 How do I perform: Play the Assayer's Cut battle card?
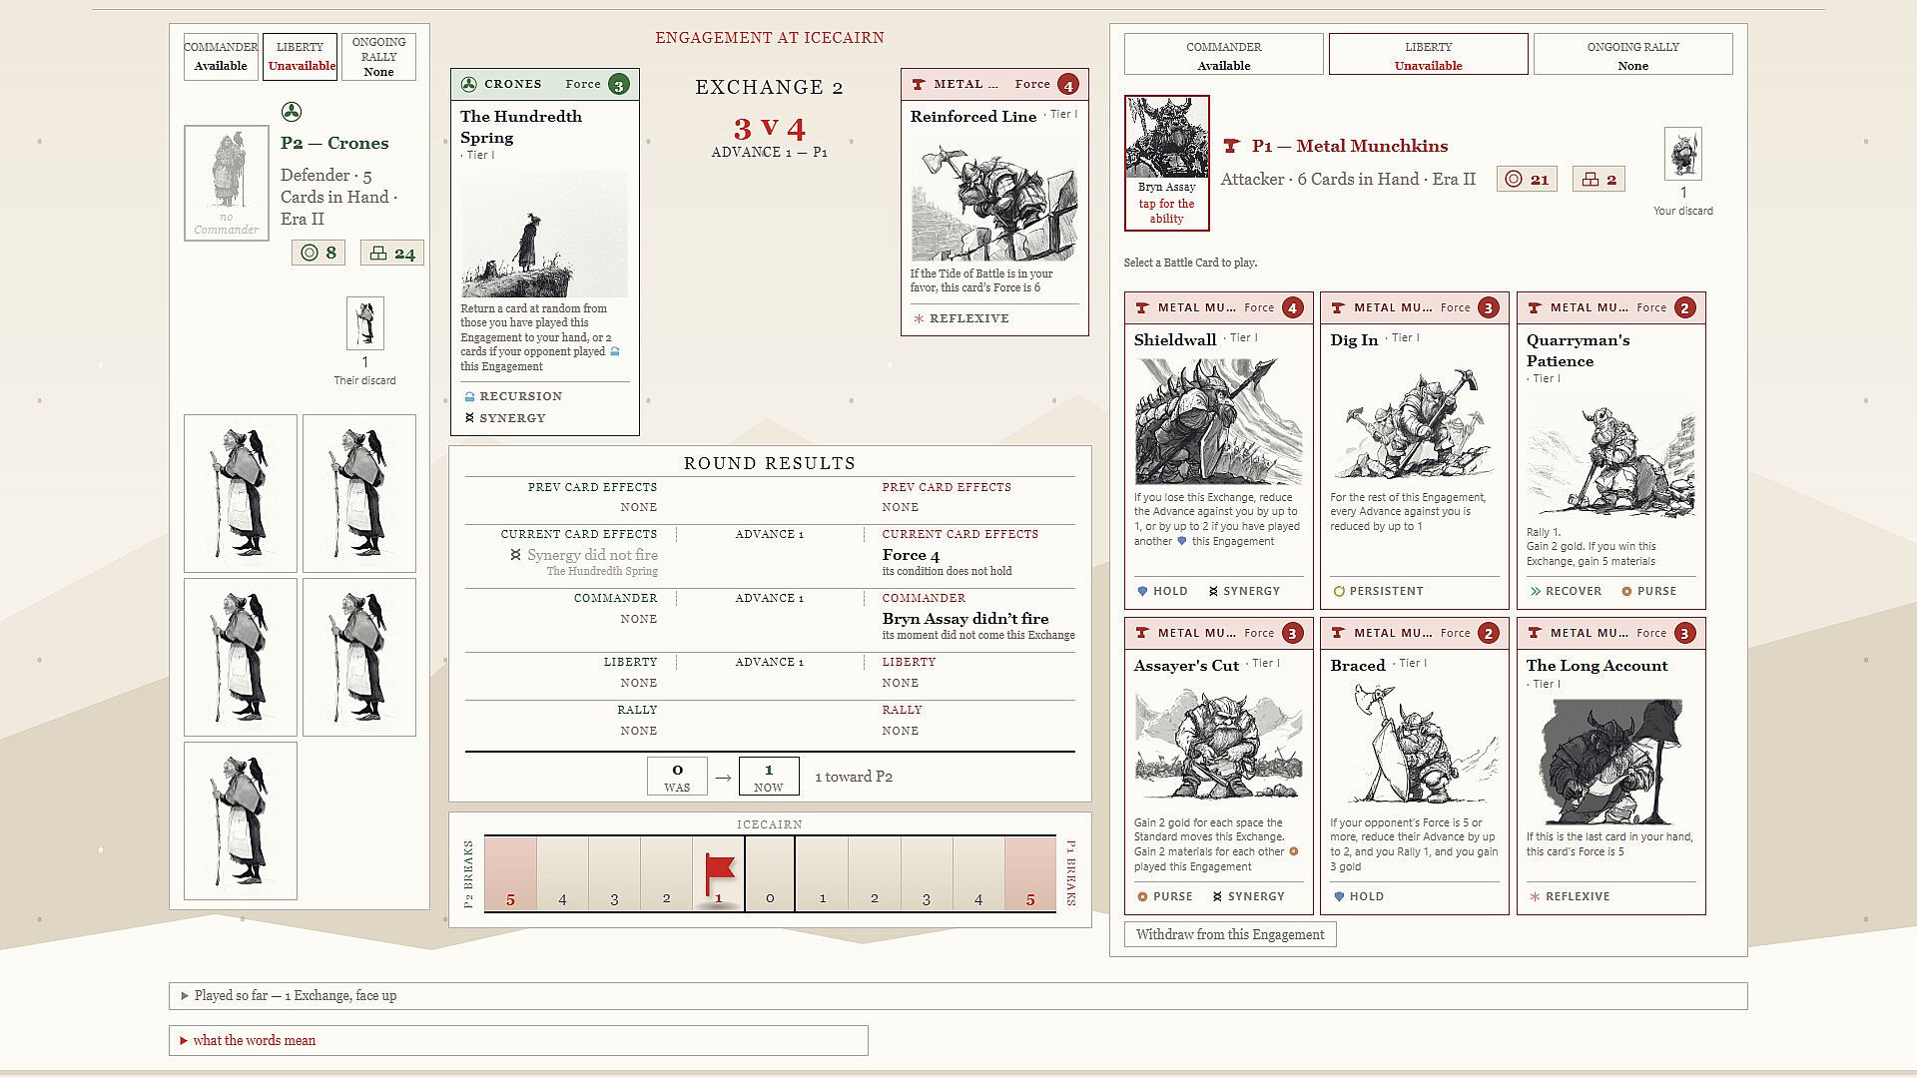click(1218, 766)
